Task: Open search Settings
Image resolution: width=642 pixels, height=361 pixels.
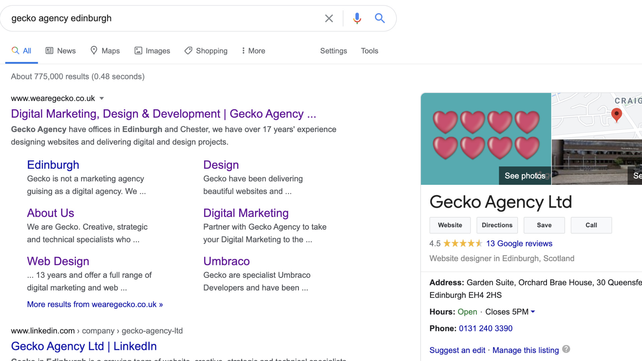Action: [333, 51]
